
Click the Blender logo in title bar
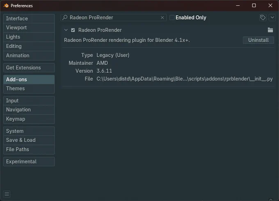pos(6,5)
